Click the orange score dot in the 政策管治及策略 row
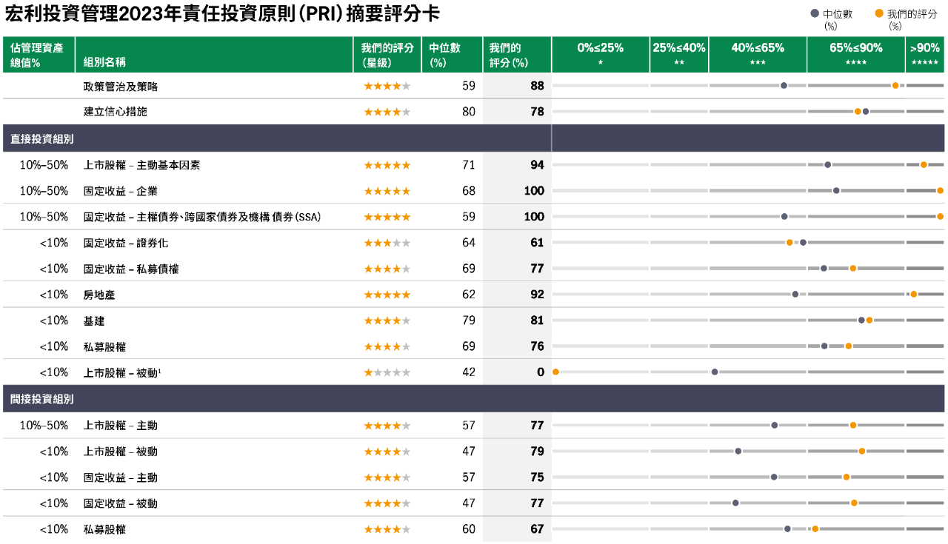Screen dimensions: 948x544 pyautogui.click(x=895, y=86)
